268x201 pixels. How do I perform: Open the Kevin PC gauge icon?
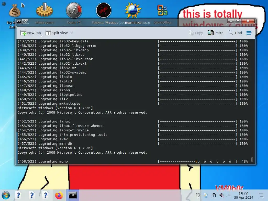[74, 10]
